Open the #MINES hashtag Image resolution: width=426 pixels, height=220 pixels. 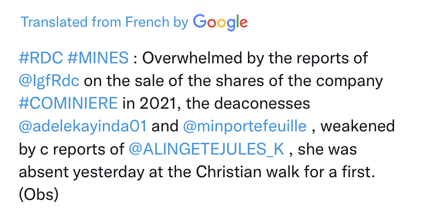pyautogui.click(x=98, y=58)
